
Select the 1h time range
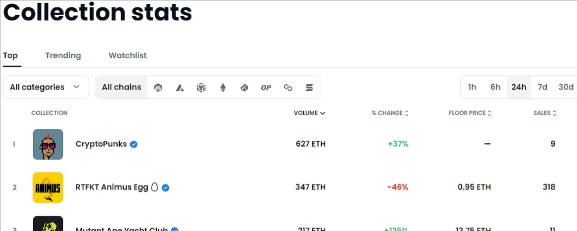pyautogui.click(x=472, y=87)
